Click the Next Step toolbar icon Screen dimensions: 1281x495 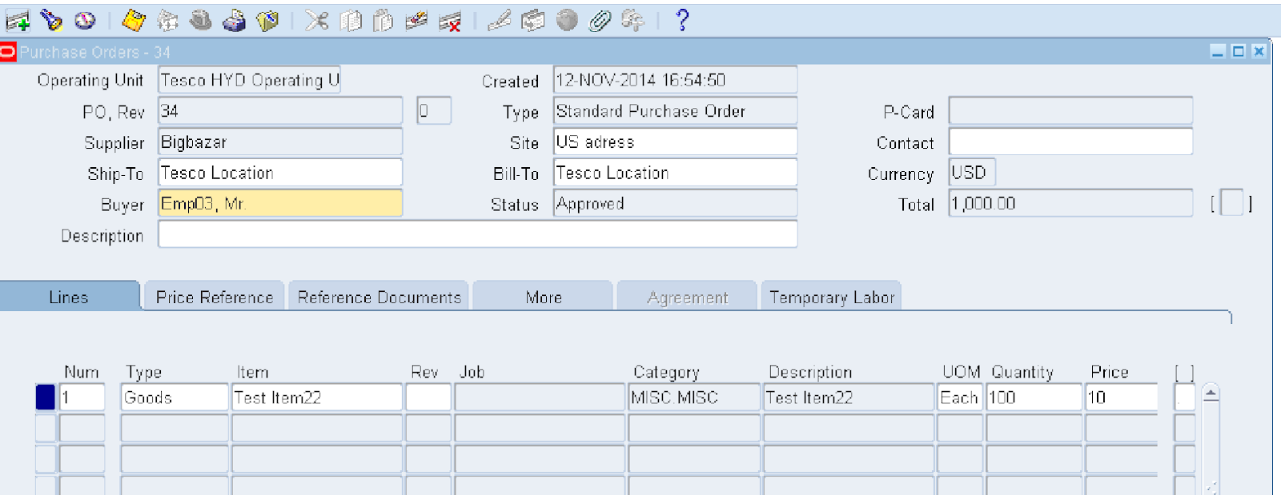(167, 21)
